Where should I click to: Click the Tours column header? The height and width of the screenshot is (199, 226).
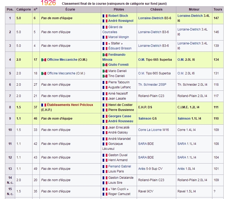click(218, 9)
